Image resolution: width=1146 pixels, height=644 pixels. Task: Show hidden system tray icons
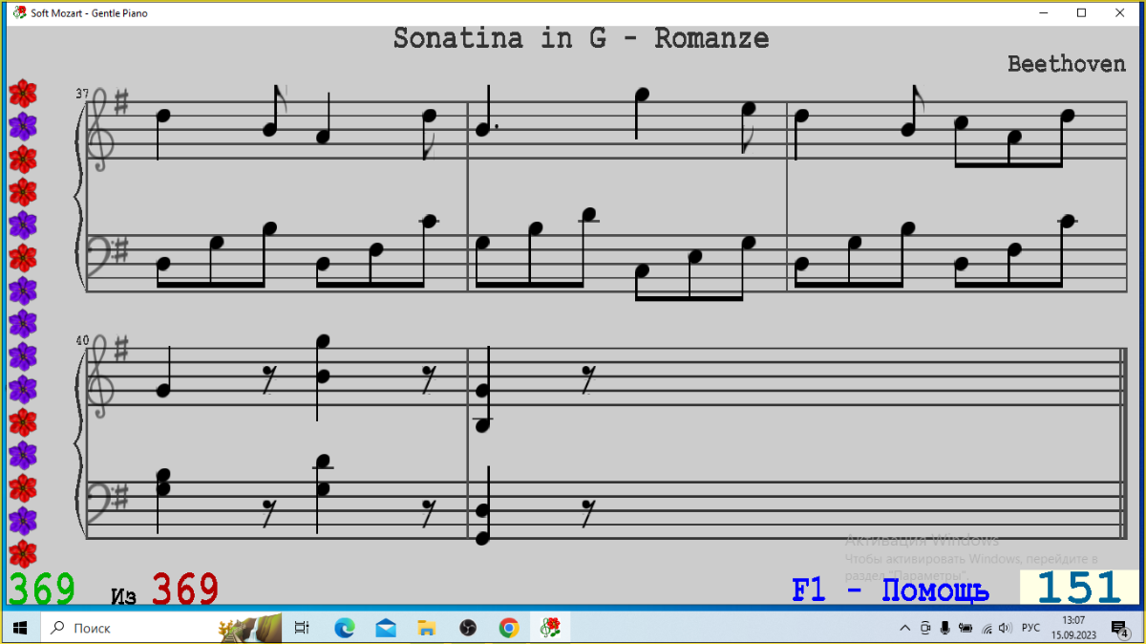[x=905, y=628]
